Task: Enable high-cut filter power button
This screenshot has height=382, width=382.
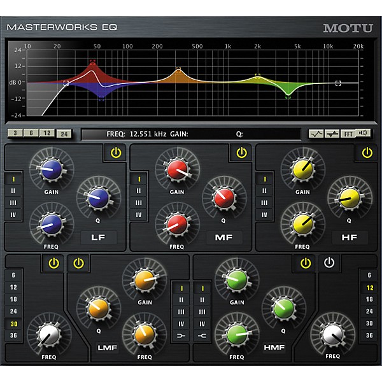Action: [329, 262]
